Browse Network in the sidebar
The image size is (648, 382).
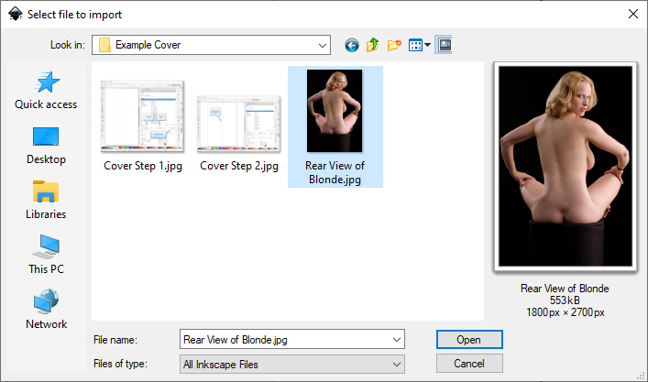click(x=46, y=311)
